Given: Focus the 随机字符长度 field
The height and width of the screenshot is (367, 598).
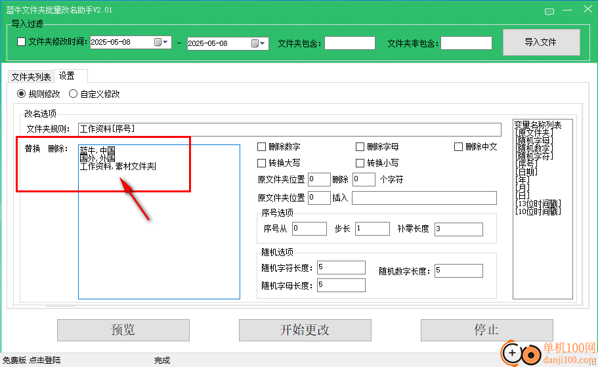Looking at the screenshot, I should pos(341,267).
